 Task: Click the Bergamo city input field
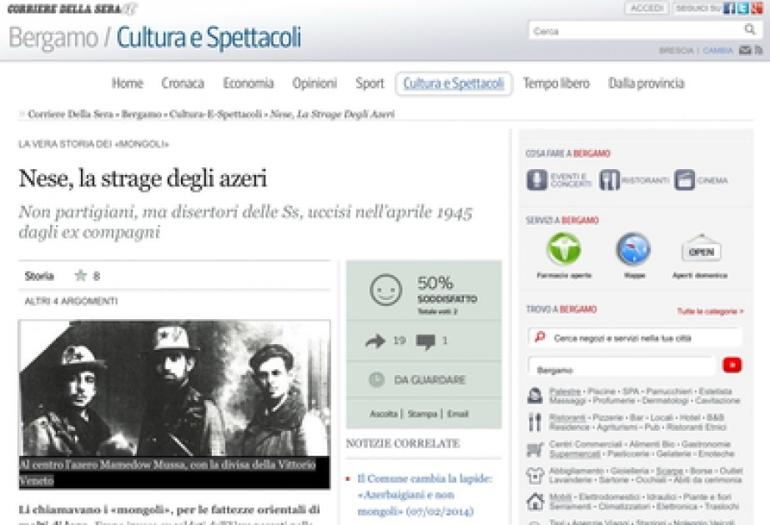[x=622, y=367]
